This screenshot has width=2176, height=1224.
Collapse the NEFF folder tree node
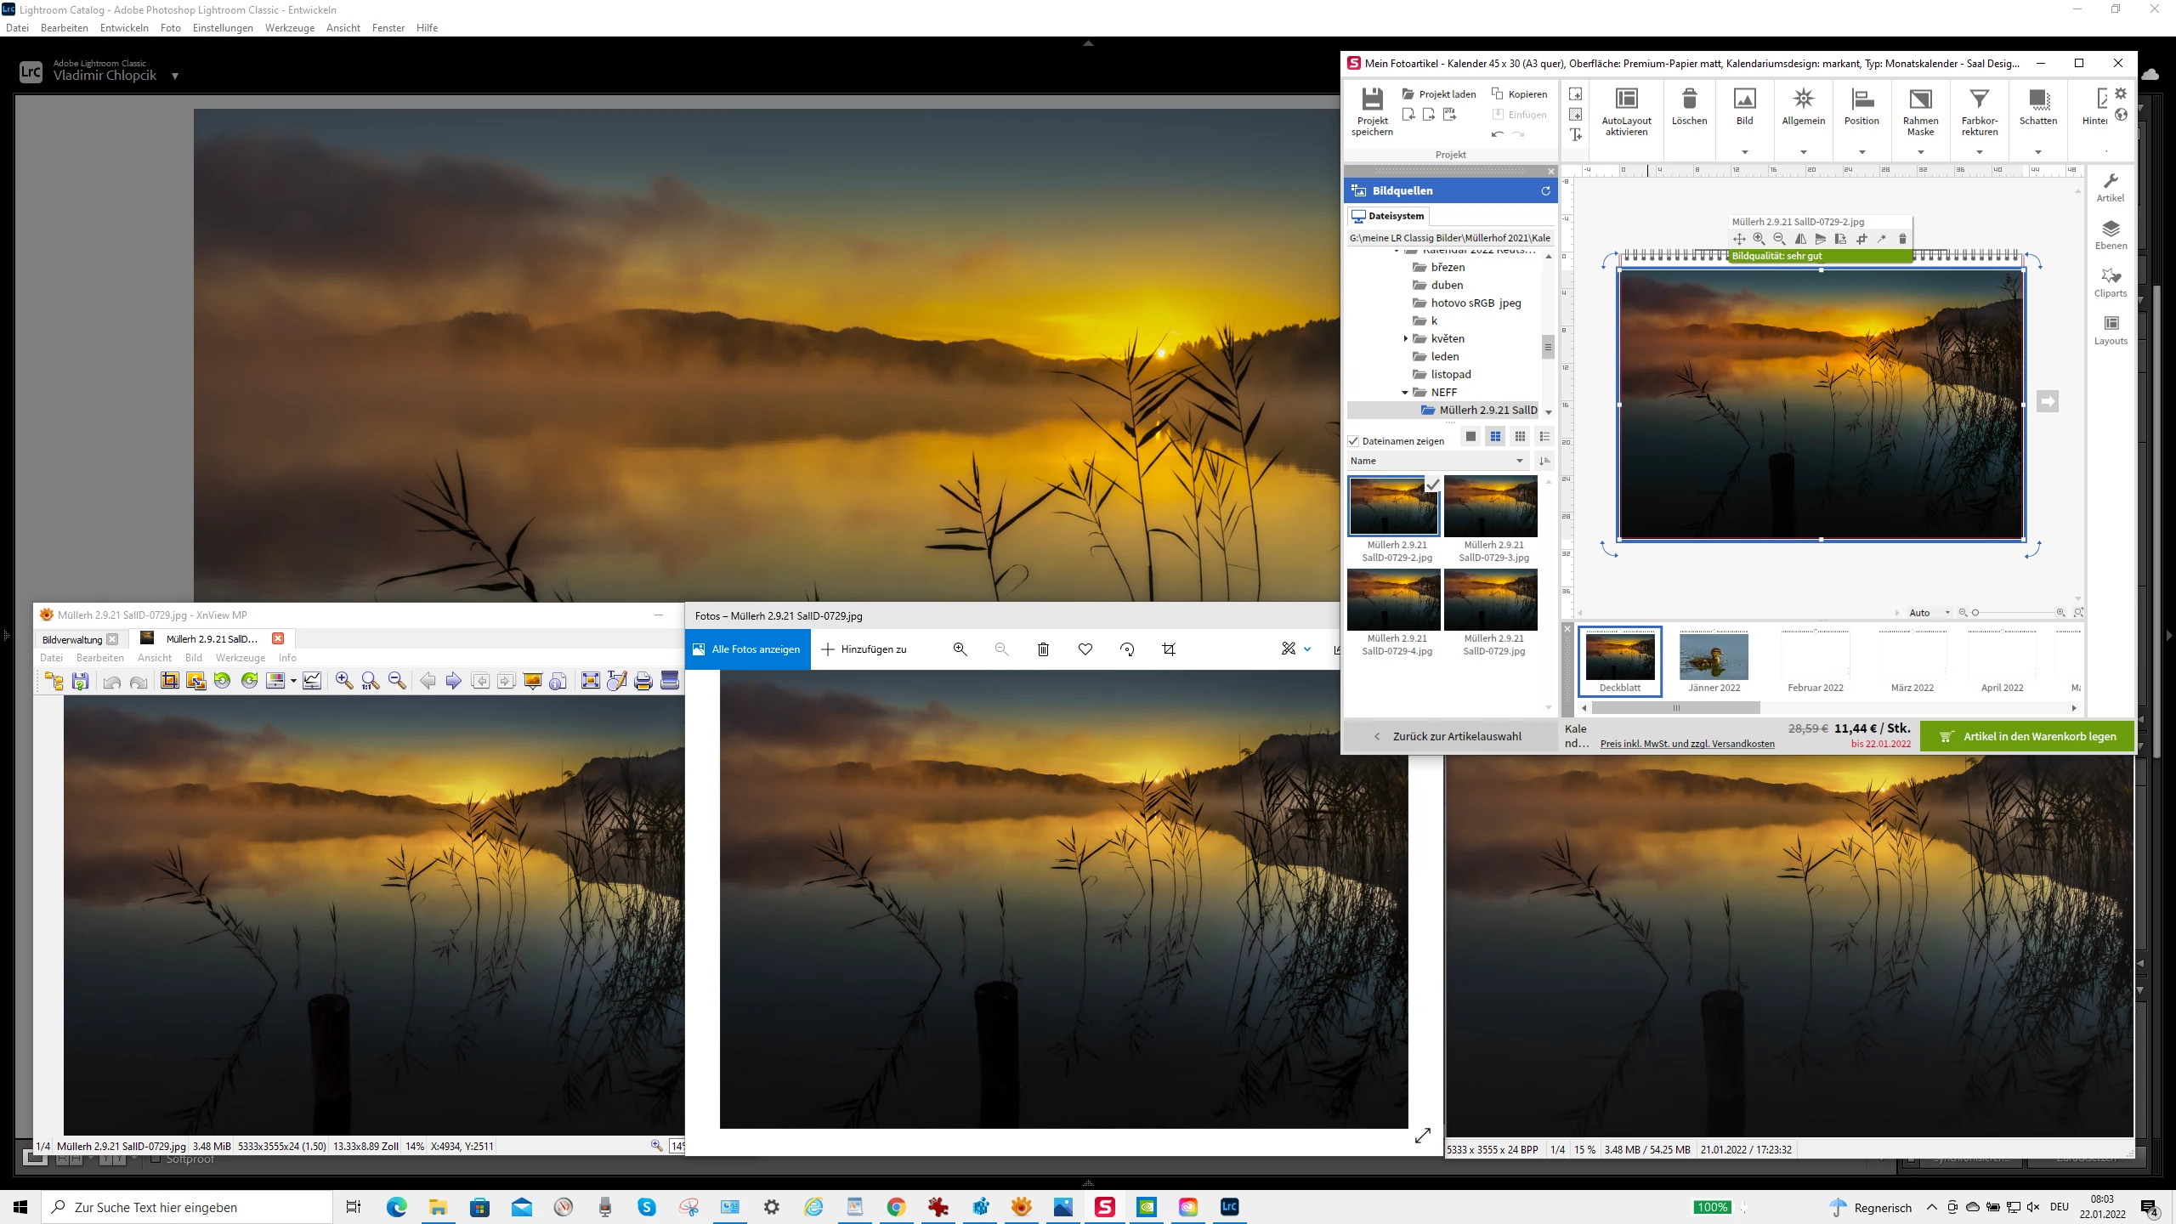[x=1405, y=393]
